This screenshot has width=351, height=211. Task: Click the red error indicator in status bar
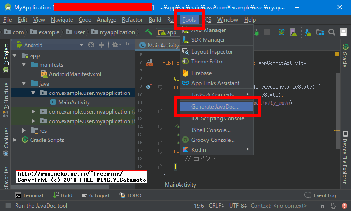pyautogui.click(x=344, y=206)
